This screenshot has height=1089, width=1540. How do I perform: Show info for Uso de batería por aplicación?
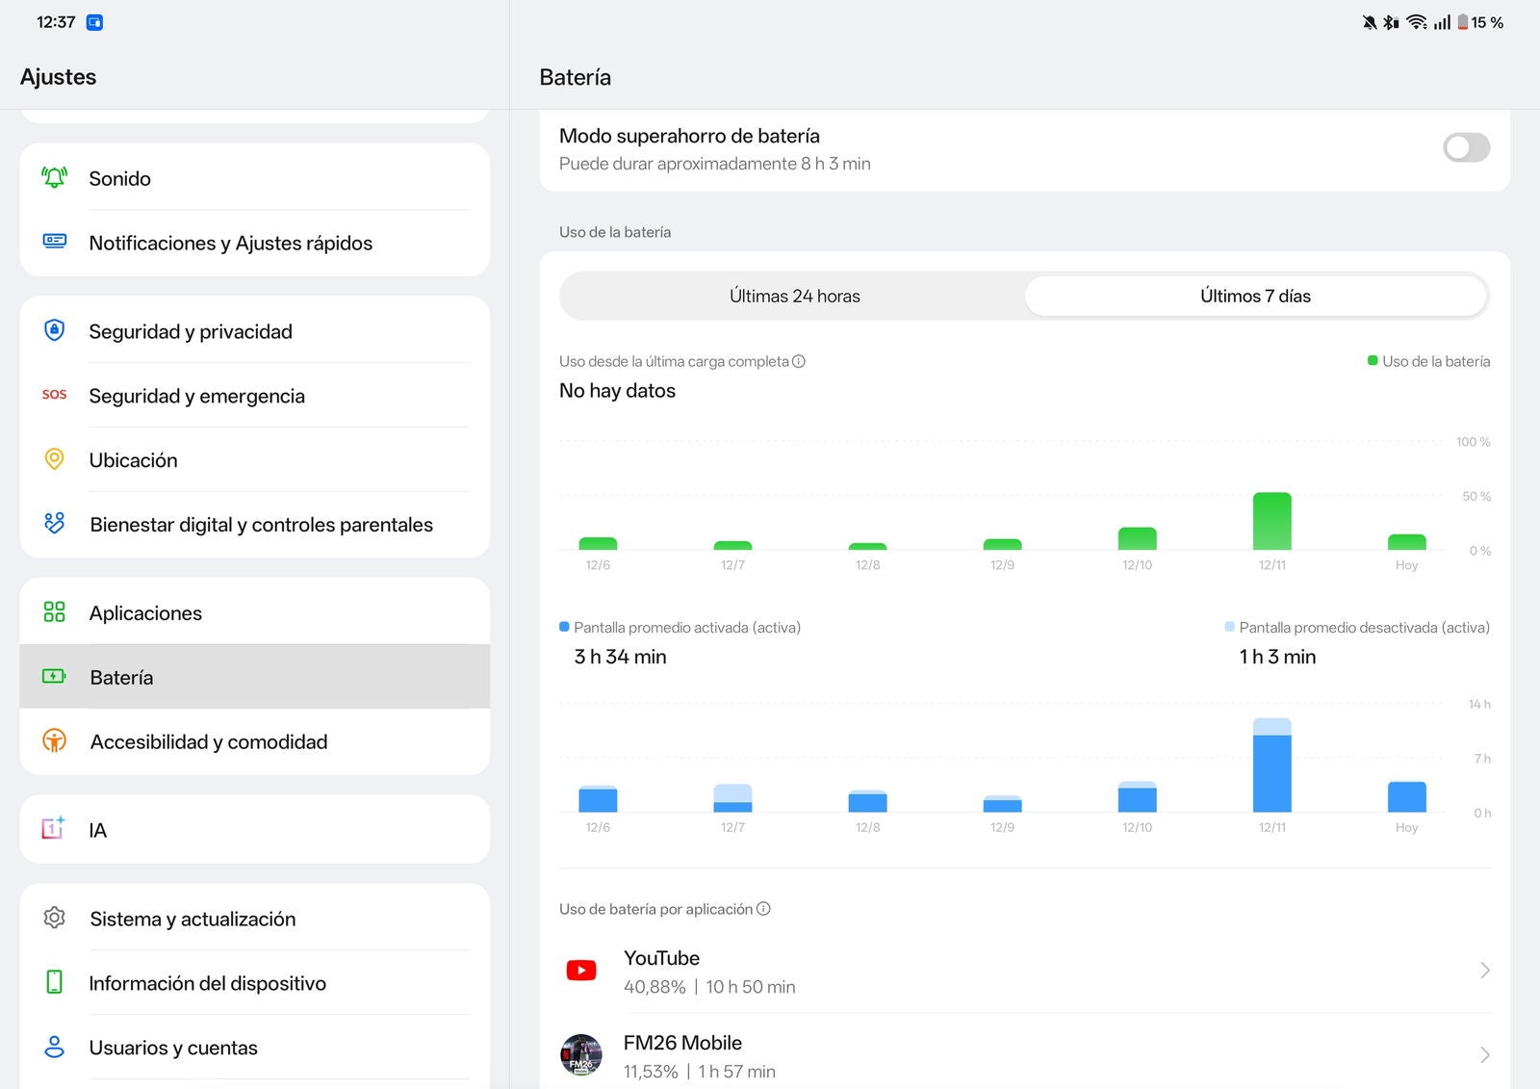763,909
